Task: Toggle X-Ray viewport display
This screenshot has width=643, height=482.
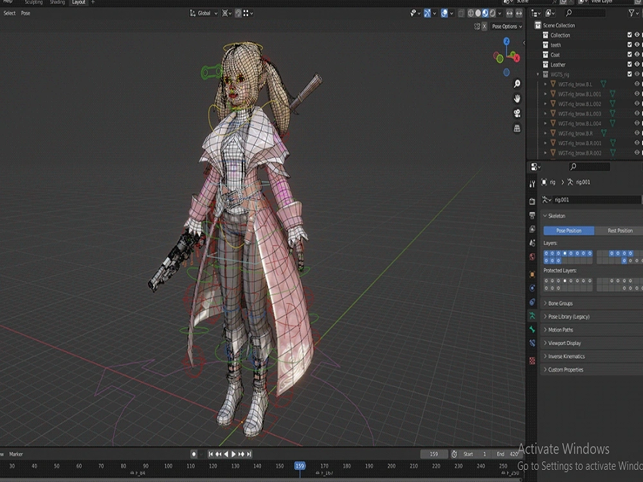Action: point(460,13)
